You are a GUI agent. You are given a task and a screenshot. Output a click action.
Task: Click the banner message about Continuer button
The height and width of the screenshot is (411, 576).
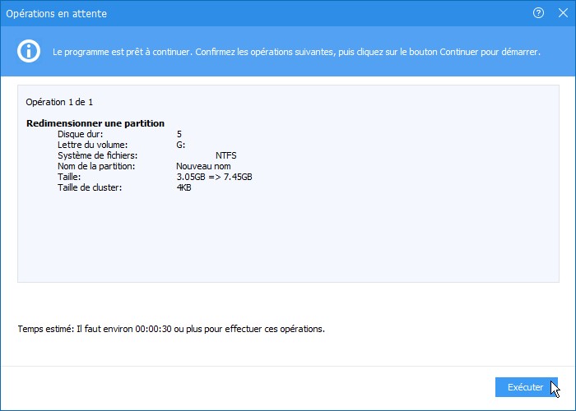pos(296,52)
